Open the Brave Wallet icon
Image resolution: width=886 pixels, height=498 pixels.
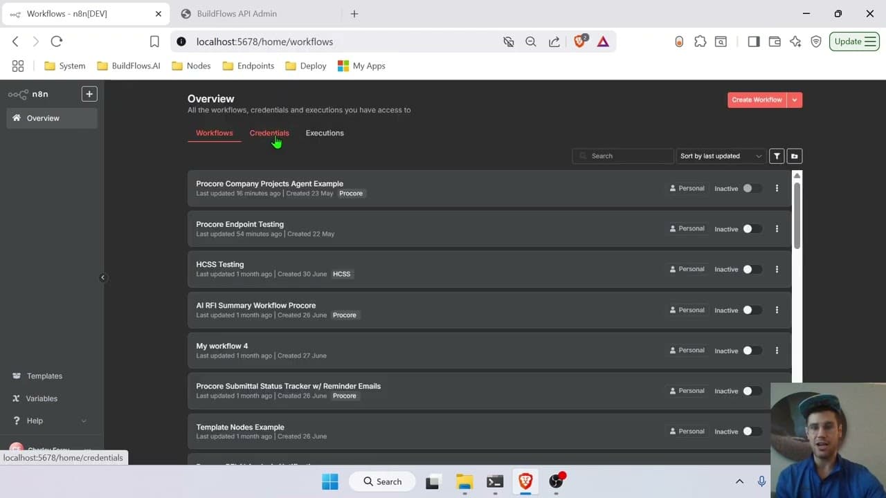tap(775, 41)
